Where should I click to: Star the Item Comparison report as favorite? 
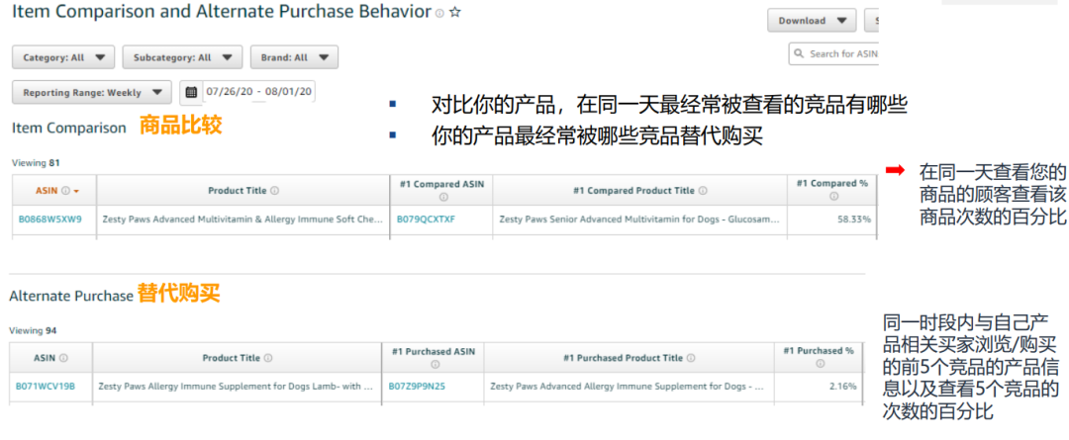(454, 12)
